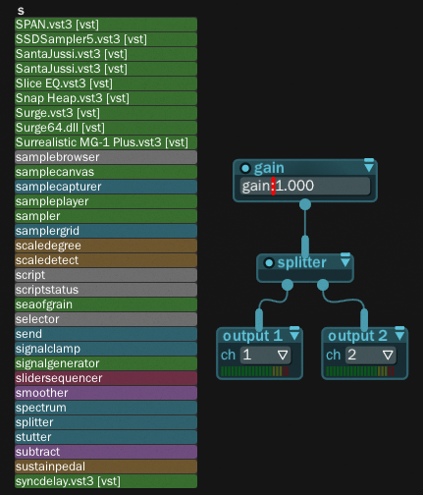The height and width of the screenshot is (495, 423).
Task: Select the send entry
Action: coord(106,334)
